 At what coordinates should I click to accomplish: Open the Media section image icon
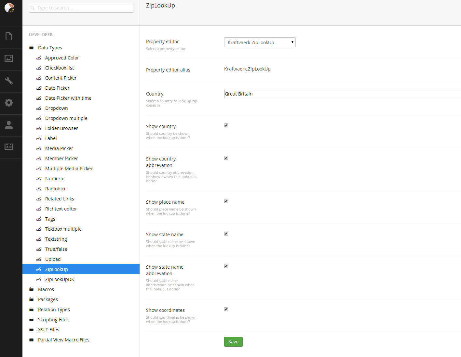tap(9, 58)
